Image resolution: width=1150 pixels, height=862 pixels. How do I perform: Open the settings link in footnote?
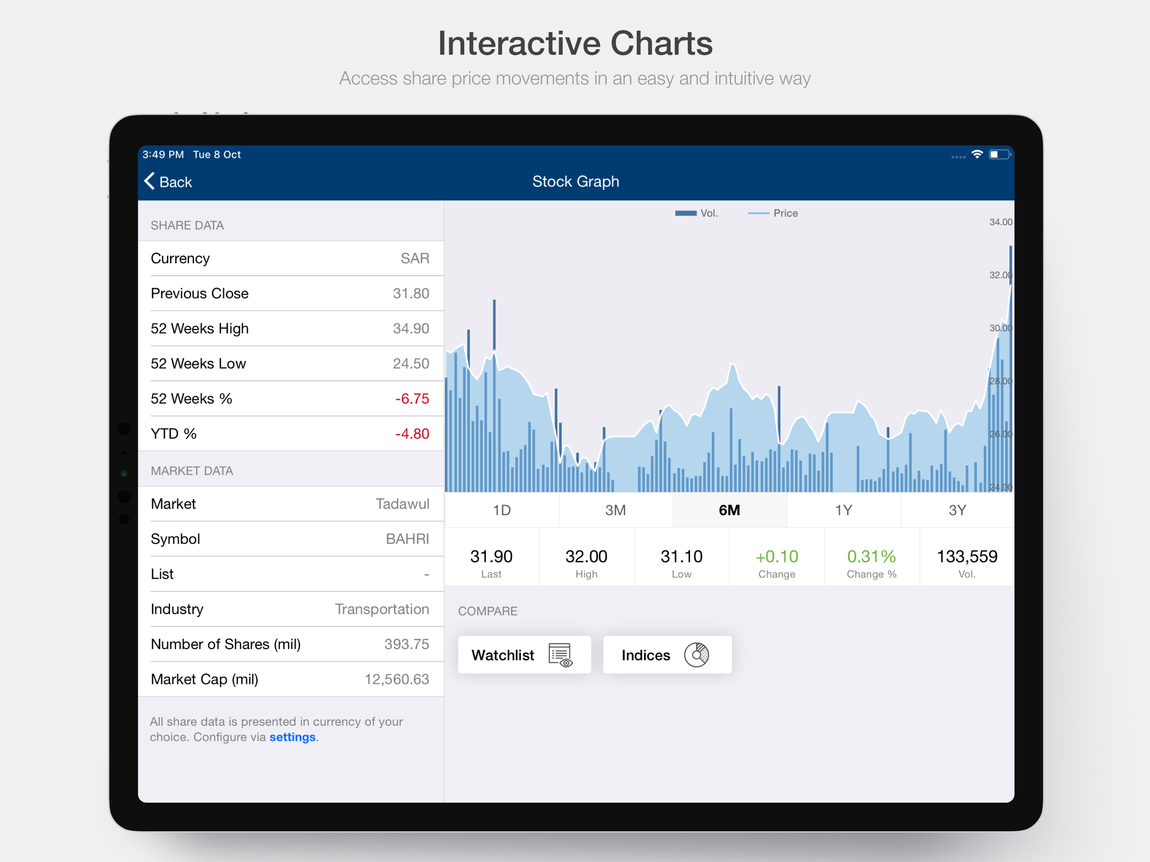click(x=292, y=737)
